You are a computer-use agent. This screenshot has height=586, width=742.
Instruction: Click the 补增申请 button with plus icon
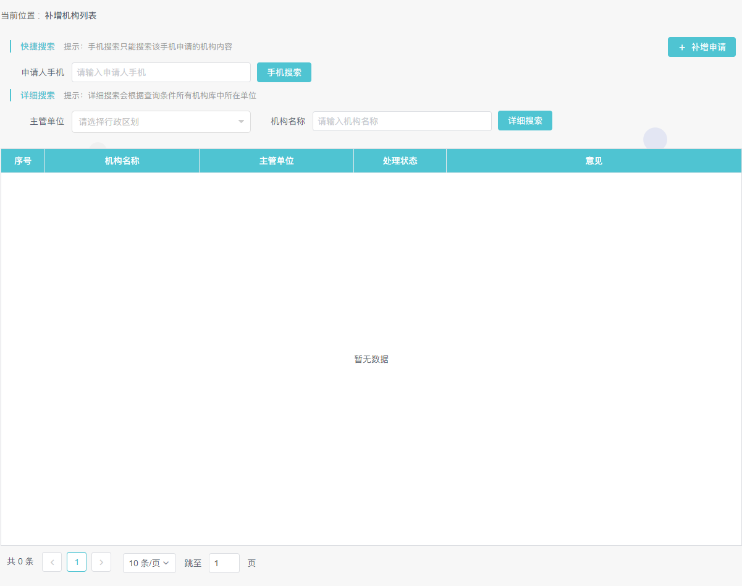[x=701, y=47]
